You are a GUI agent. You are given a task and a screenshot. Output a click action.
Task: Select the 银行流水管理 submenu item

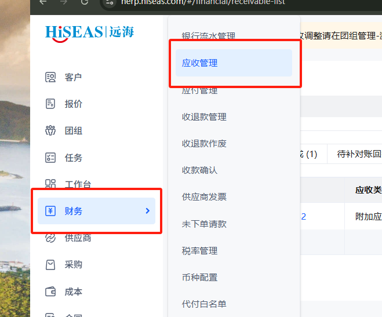click(208, 36)
